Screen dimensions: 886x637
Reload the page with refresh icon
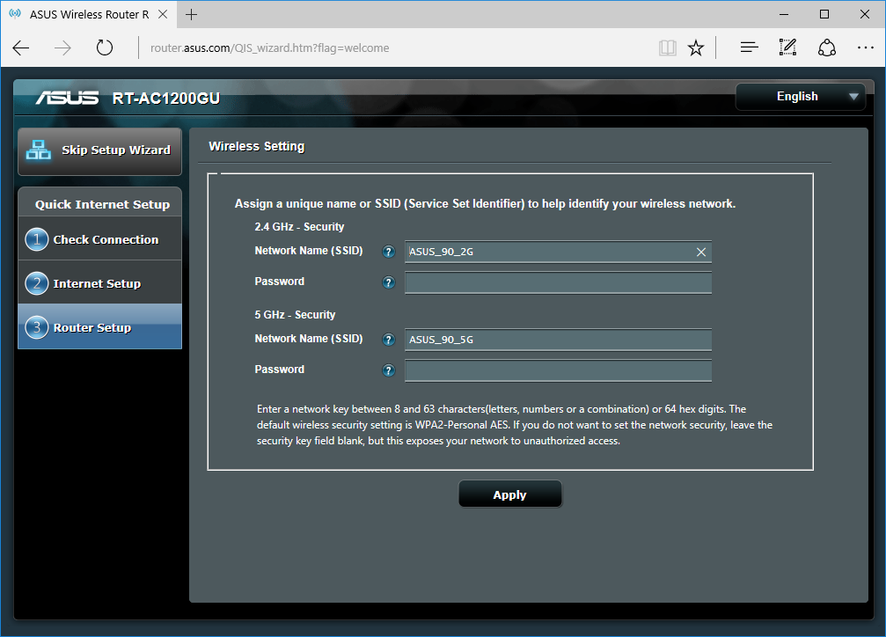point(105,48)
